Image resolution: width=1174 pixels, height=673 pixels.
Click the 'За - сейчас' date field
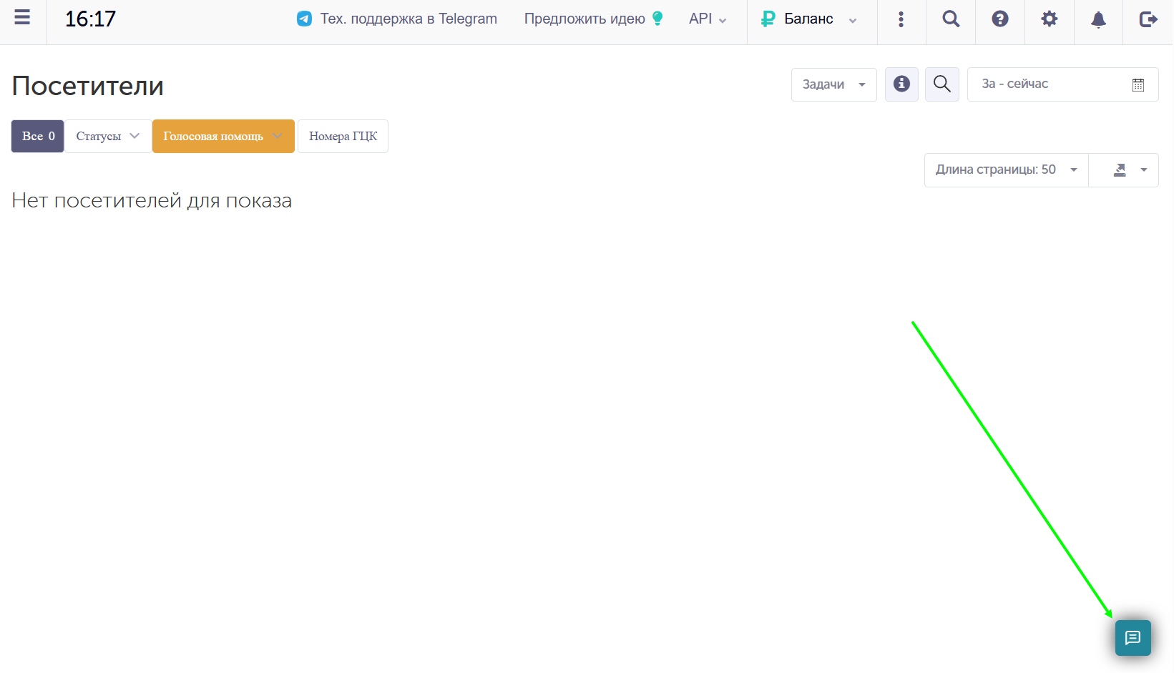(x=1062, y=84)
